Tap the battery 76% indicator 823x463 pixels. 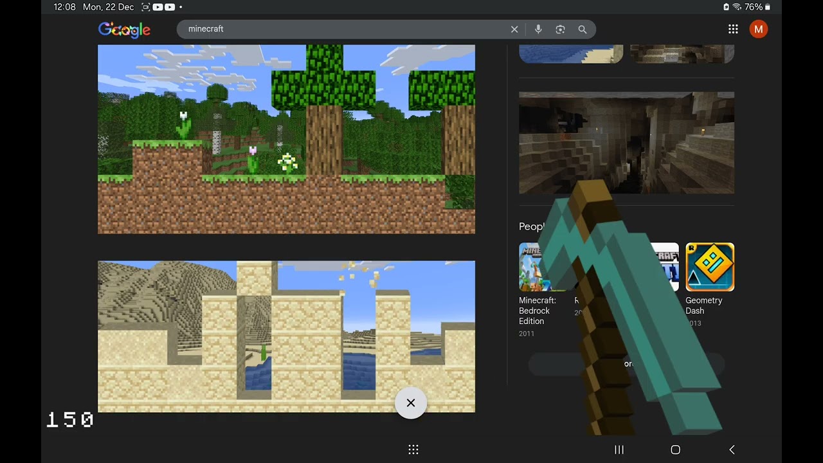pyautogui.click(x=757, y=7)
